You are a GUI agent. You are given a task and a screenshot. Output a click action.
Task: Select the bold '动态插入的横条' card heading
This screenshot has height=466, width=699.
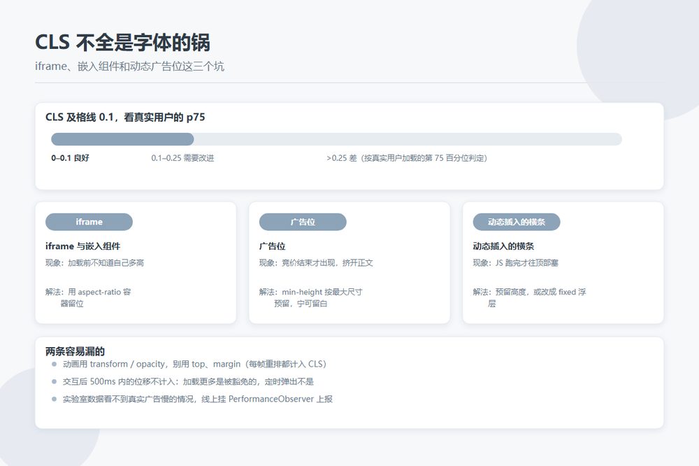[x=503, y=246]
